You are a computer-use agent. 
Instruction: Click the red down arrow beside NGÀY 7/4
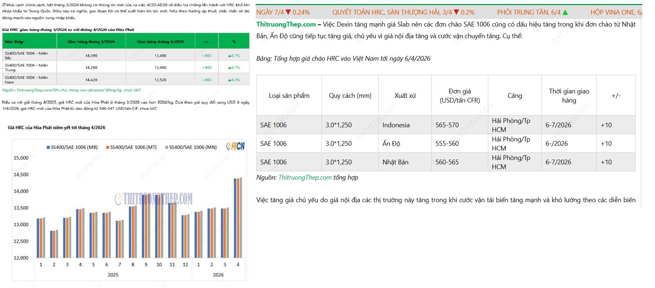(288, 12)
